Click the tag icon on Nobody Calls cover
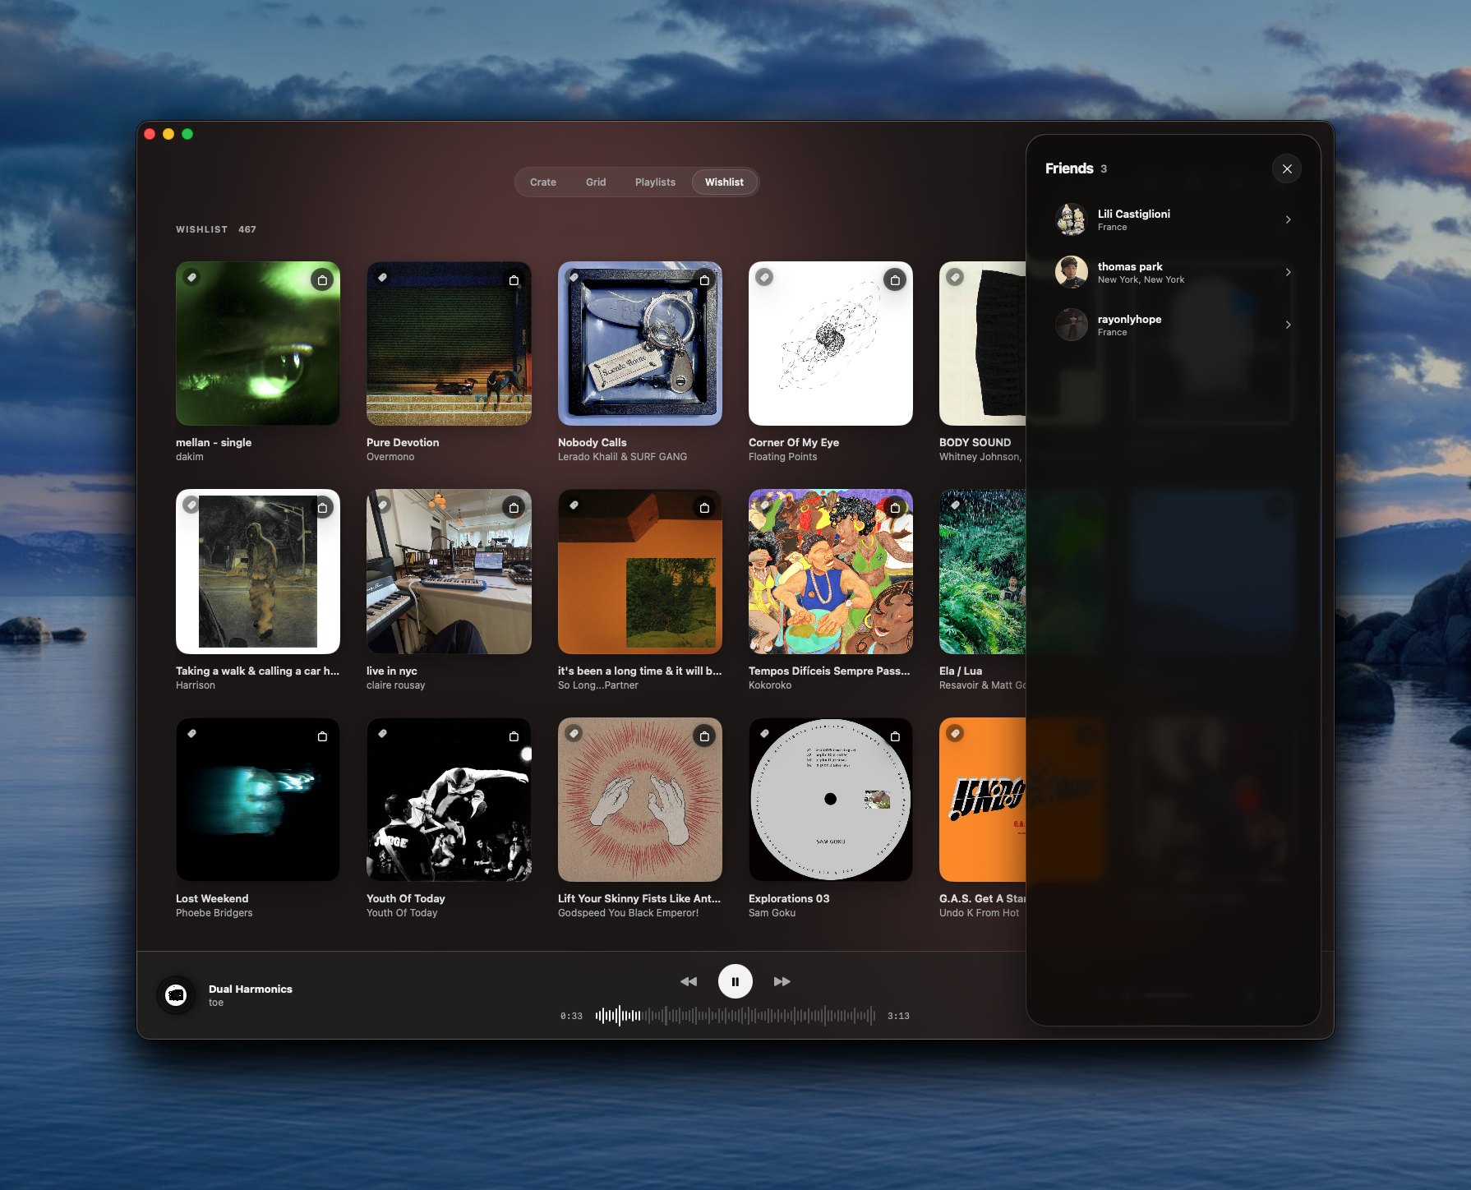1471x1190 pixels. (x=574, y=278)
